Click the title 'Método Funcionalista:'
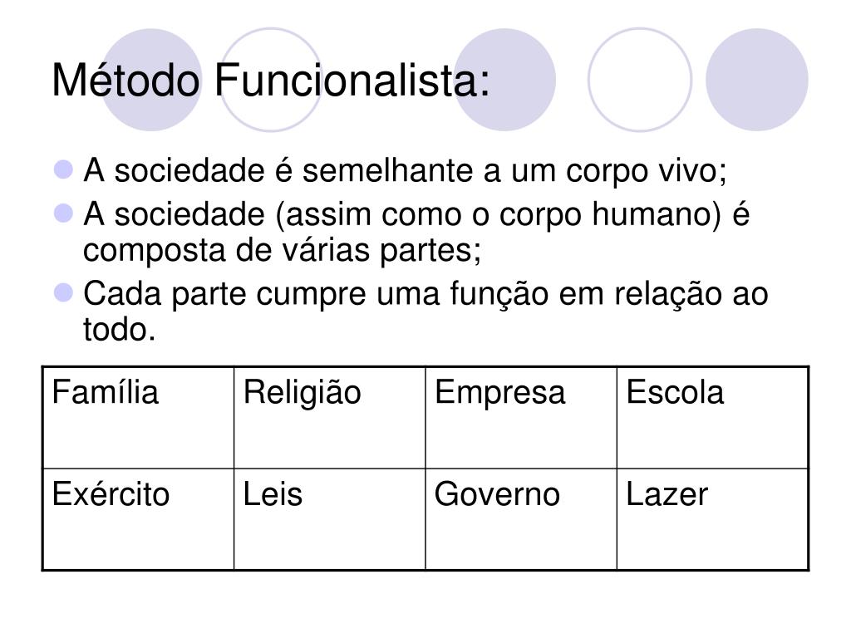The height and width of the screenshot is (638, 851). [x=271, y=81]
